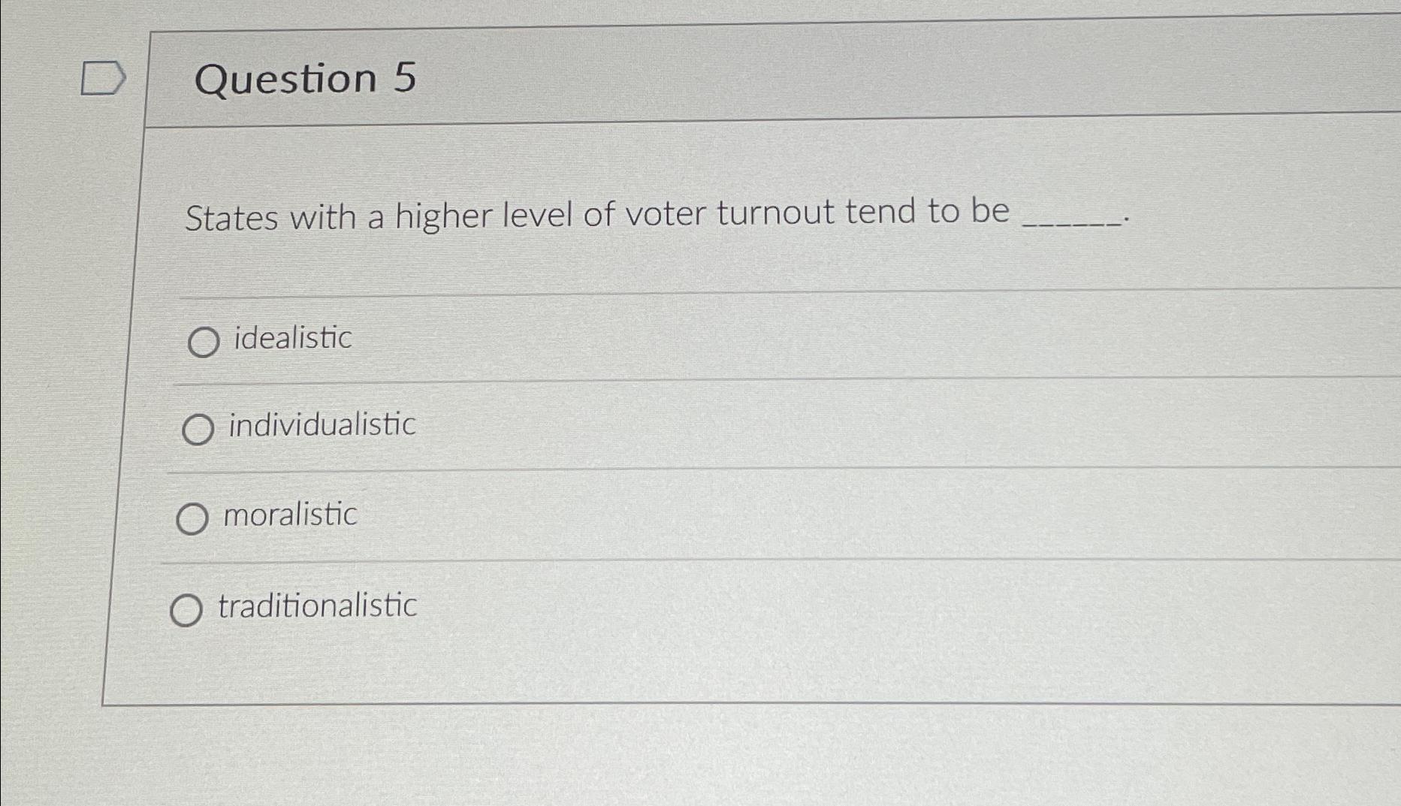
Task: Select the individualistic radio button
Action: (198, 430)
